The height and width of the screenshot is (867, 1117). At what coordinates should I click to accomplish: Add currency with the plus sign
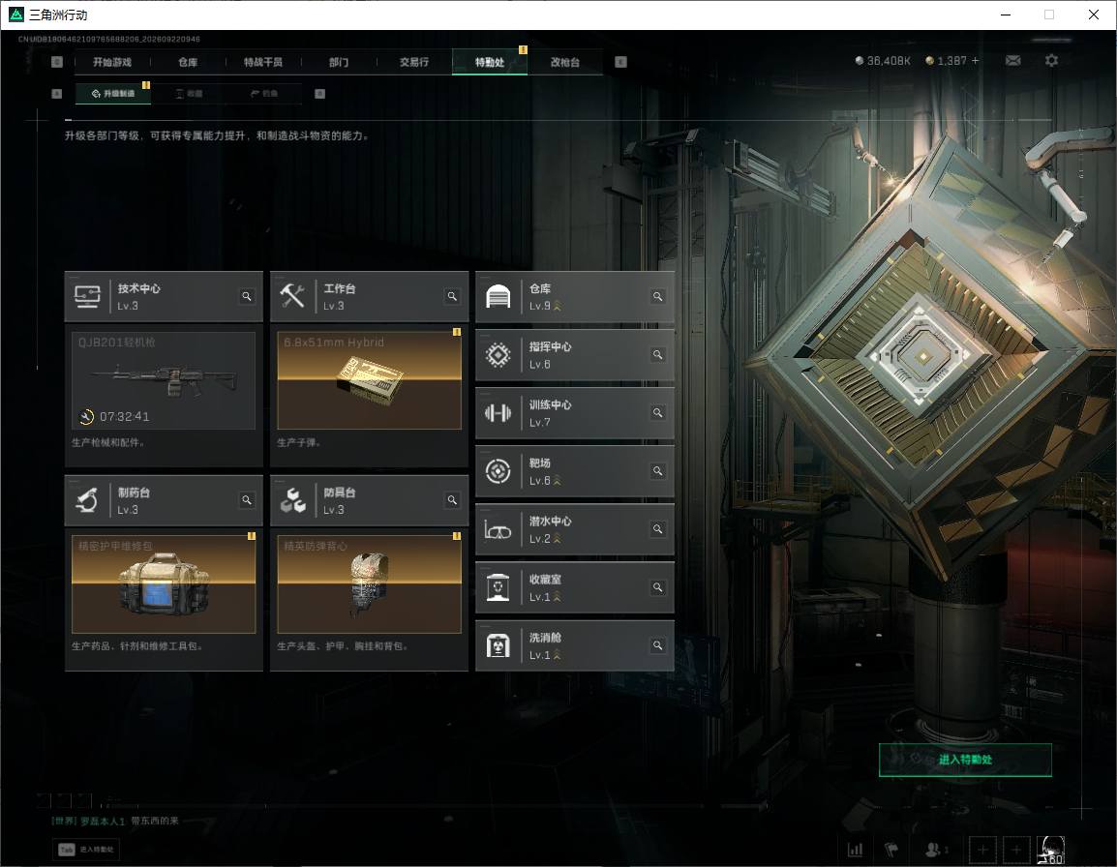coord(976,61)
